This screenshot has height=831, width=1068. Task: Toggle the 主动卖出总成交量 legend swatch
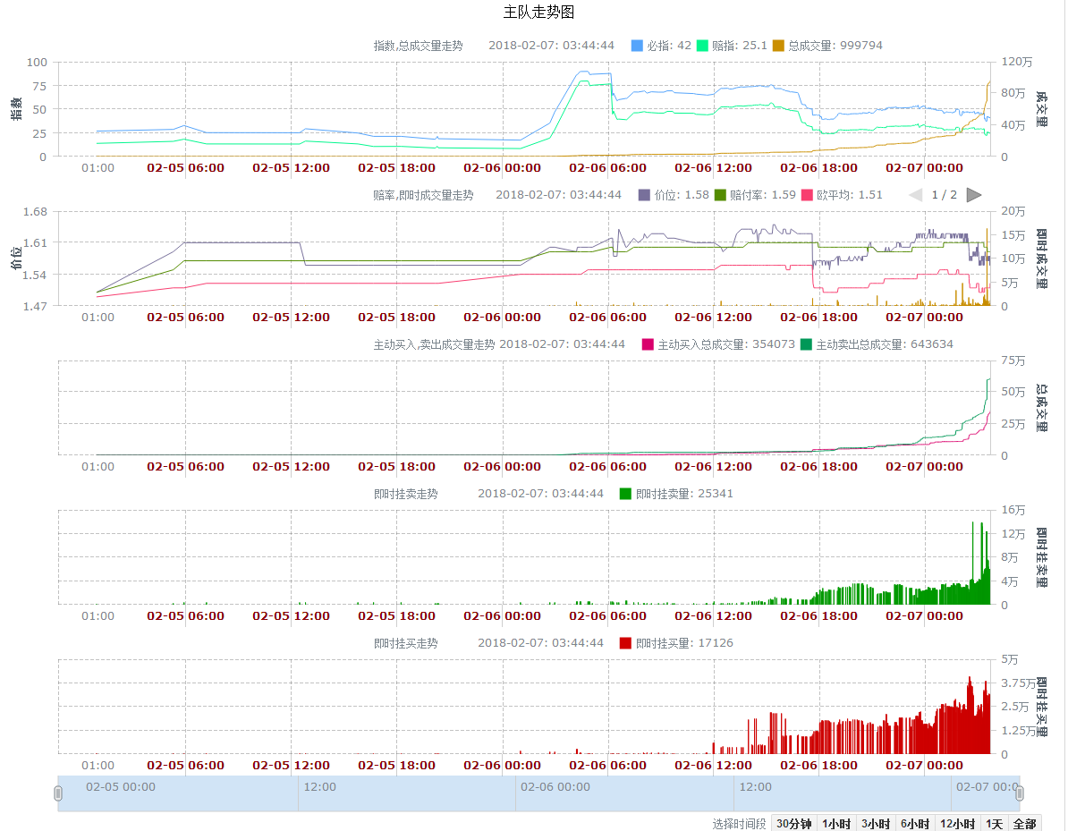pos(807,344)
